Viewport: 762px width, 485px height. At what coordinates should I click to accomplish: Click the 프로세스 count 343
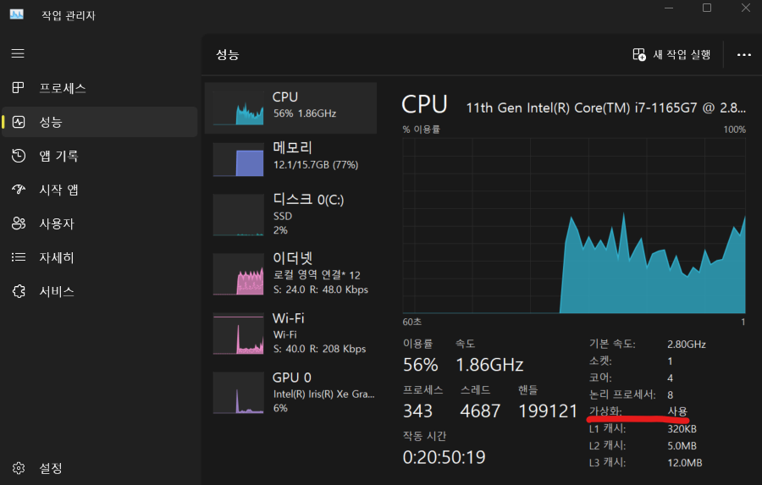tap(417, 411)
